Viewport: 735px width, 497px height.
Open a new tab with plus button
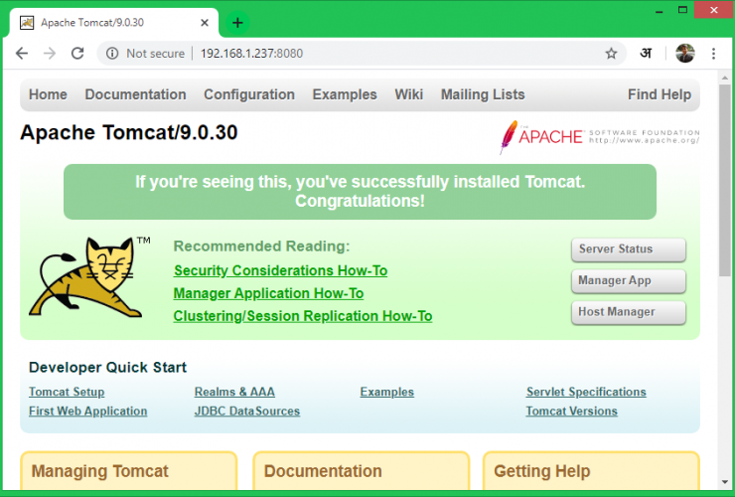pyautogui.click(x=237, y=22)
